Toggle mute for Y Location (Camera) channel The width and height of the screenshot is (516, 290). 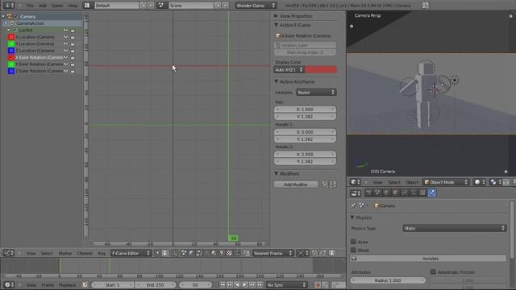tap(66, 43)
